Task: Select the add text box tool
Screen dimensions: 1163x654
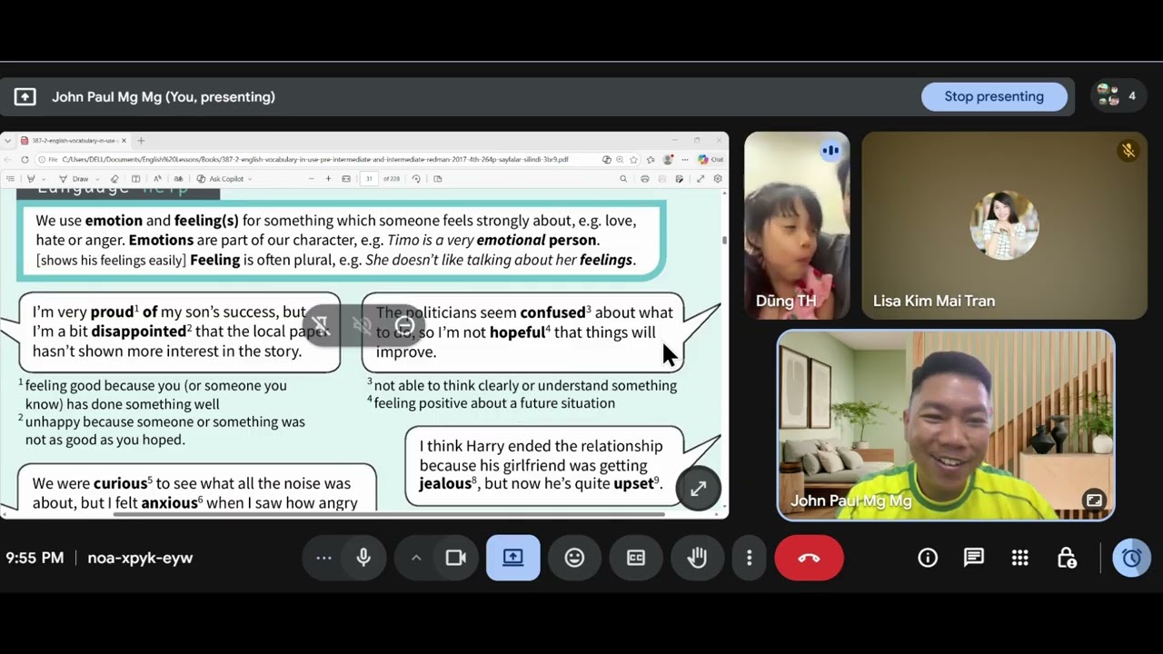Action: click(x=135, y=179)
